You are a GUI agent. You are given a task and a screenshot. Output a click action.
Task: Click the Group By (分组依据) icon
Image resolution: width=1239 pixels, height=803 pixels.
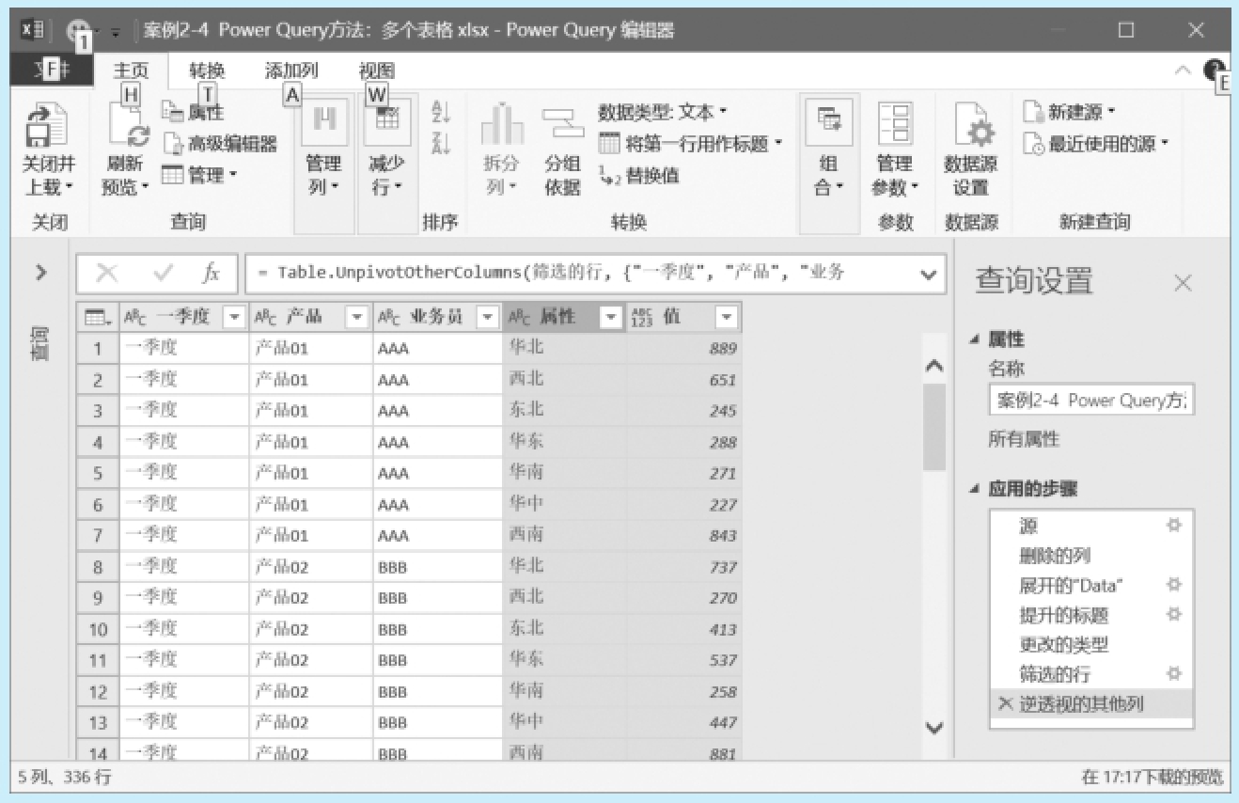point(562,127)
